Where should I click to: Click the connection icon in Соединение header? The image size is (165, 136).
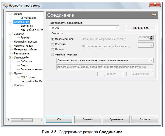pyautogui.click(x=154, y=15)
